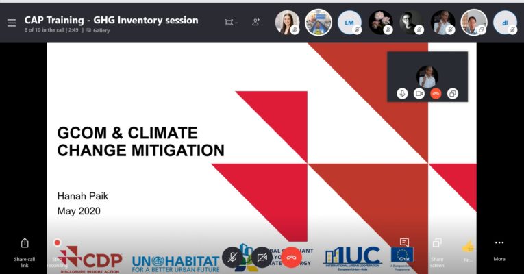Image resolution: width=524 pixels, height=274 pixels.
Task: Toggle camera in the floating mini call window
Action: click(419, 94)
